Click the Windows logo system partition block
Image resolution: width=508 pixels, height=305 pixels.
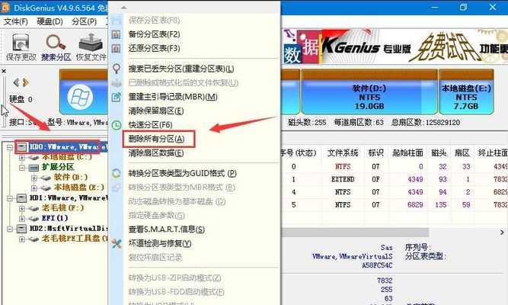click(80, 97)
